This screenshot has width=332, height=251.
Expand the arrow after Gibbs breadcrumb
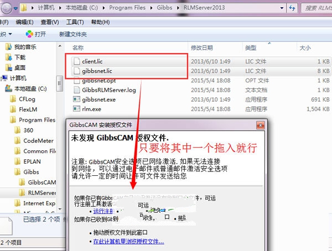coord(178,8)
